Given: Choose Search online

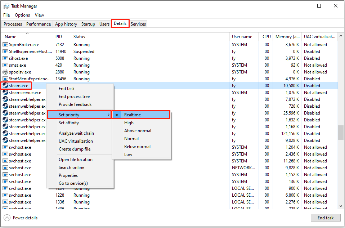Looking at the screenshot, I should pyautogui.click(x=80, y=167).
